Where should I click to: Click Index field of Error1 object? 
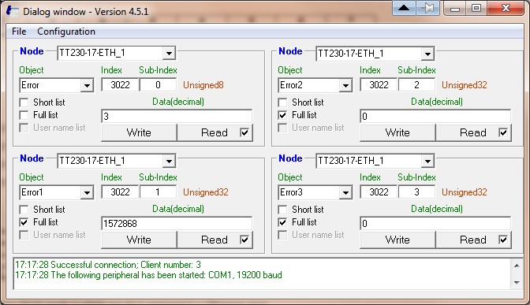(120, 192)
